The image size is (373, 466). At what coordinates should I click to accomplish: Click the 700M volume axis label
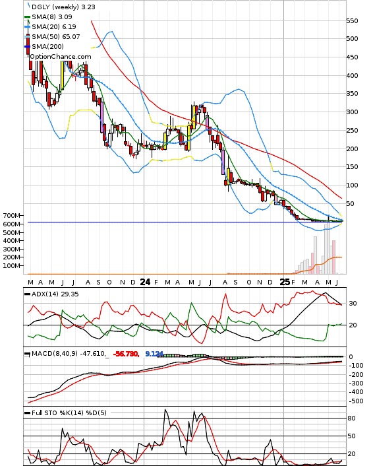(x=12, y=216)
